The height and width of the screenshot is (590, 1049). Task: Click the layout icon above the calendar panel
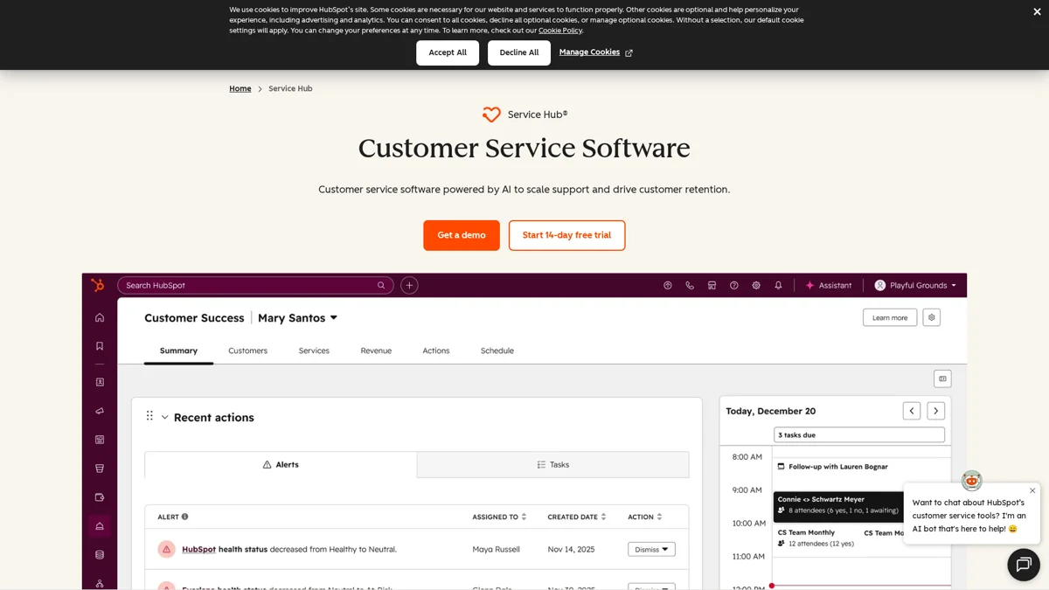coord(942,378)
